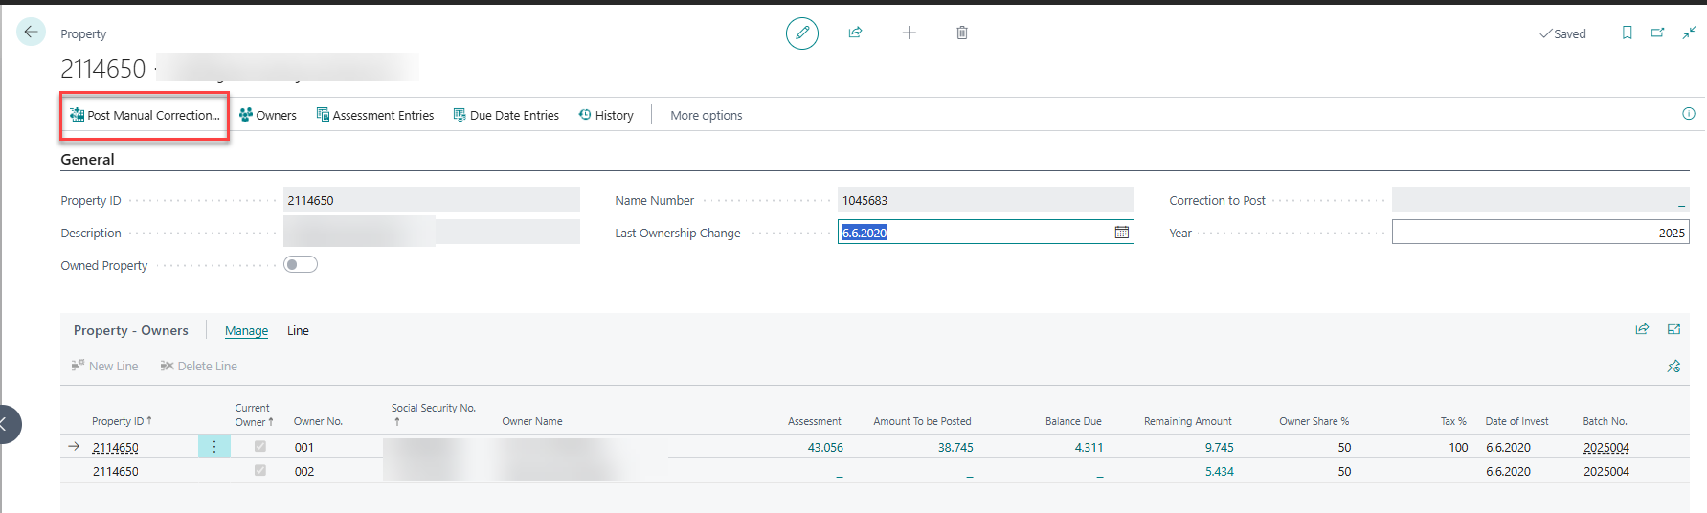Screen dimensions: 1707x513
Task: Open calendar picker for Last Ownership Change
Action: [x=1122, y=233]
